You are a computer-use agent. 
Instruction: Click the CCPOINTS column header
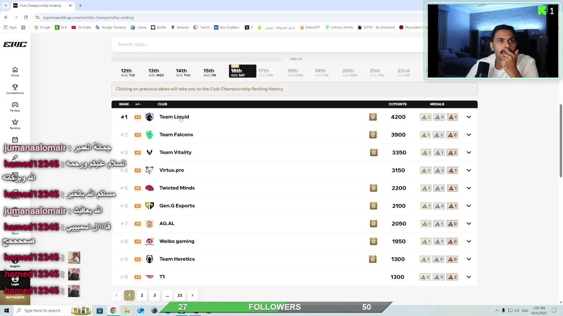(x=397, y=104)
